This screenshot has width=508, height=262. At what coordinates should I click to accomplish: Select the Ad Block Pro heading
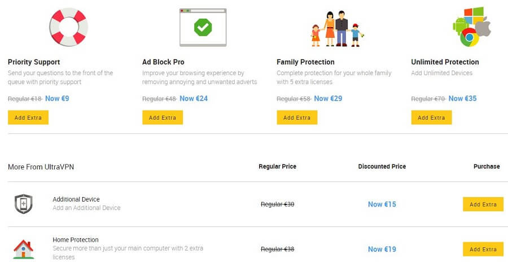(x=163, y=62)
